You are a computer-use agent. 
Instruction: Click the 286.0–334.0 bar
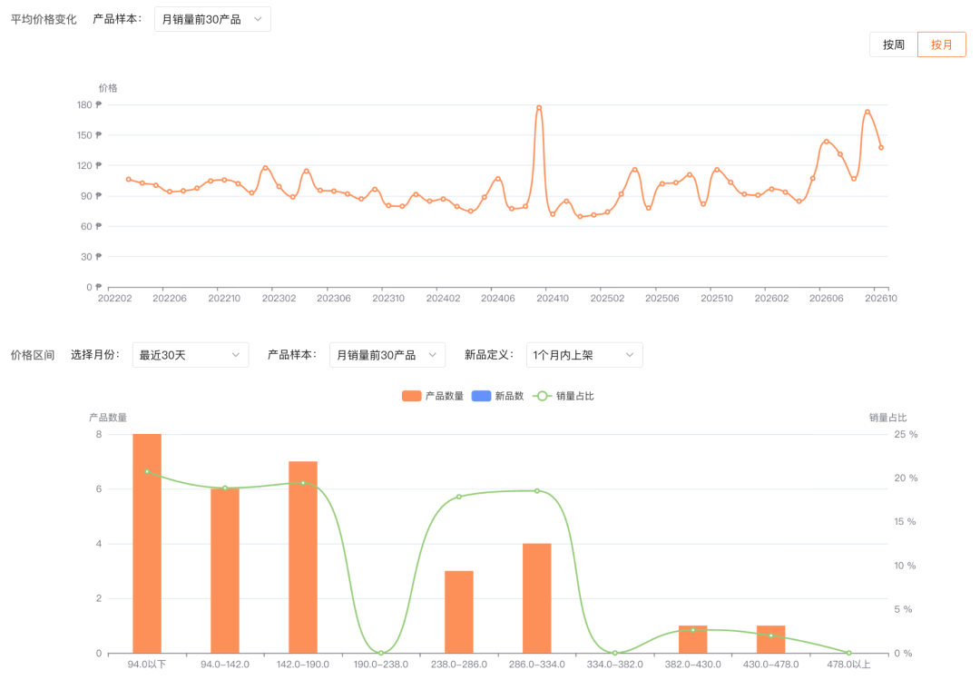[537, 598]
